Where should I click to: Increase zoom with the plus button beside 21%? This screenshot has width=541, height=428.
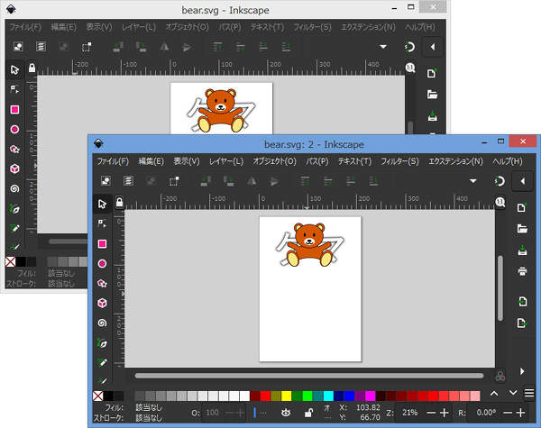(444, 412)
